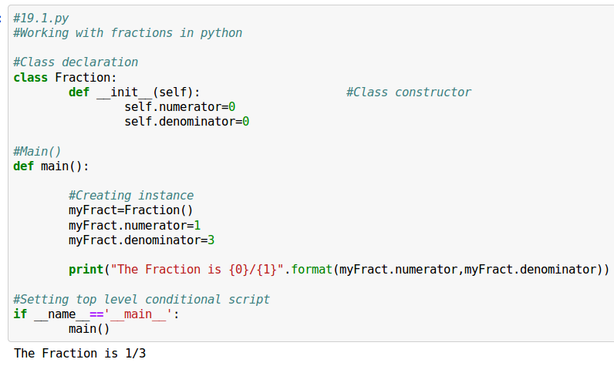Click the '#19.1.py' comment line

(41, 18)
